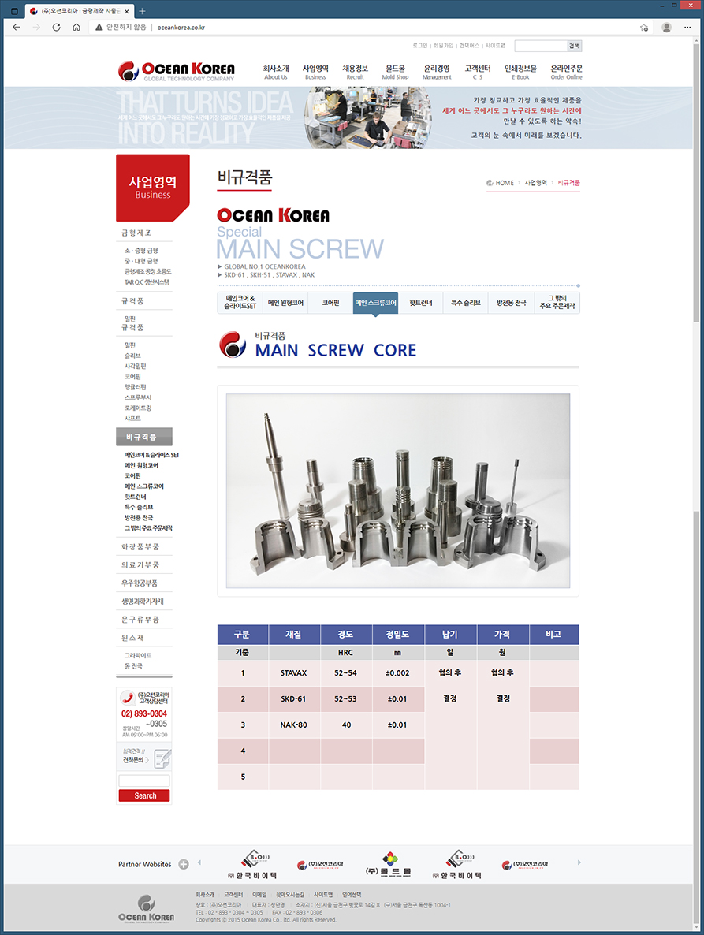Expand the 화장품부품 sidebar category
704x935 pixels.
pyautogui.click(x=140, y=546)
